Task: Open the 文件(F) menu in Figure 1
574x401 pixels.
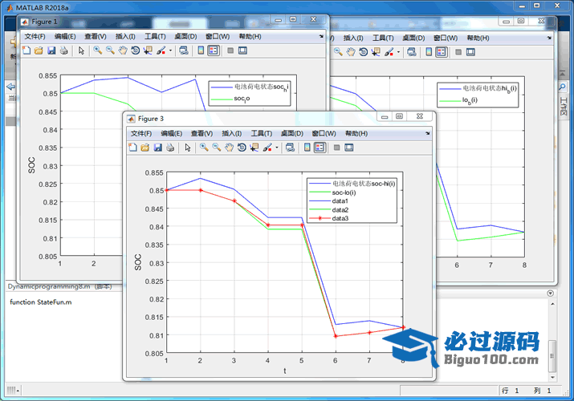Action: (x=35, y=36)
